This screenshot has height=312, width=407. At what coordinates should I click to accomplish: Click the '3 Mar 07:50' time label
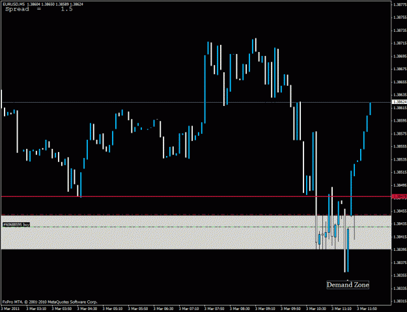214,309
